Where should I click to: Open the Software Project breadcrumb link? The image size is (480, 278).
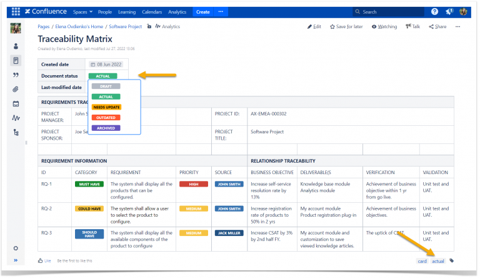(x=126, y=27)
